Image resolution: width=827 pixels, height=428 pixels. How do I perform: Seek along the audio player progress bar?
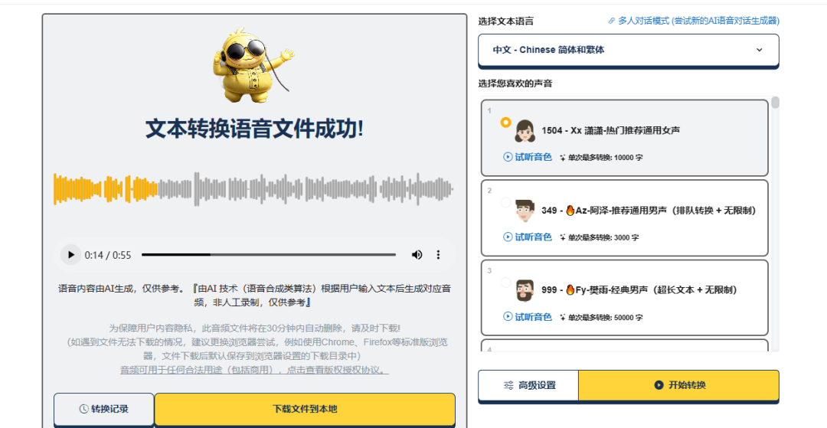pyautogui.click(x=269, y=255)
